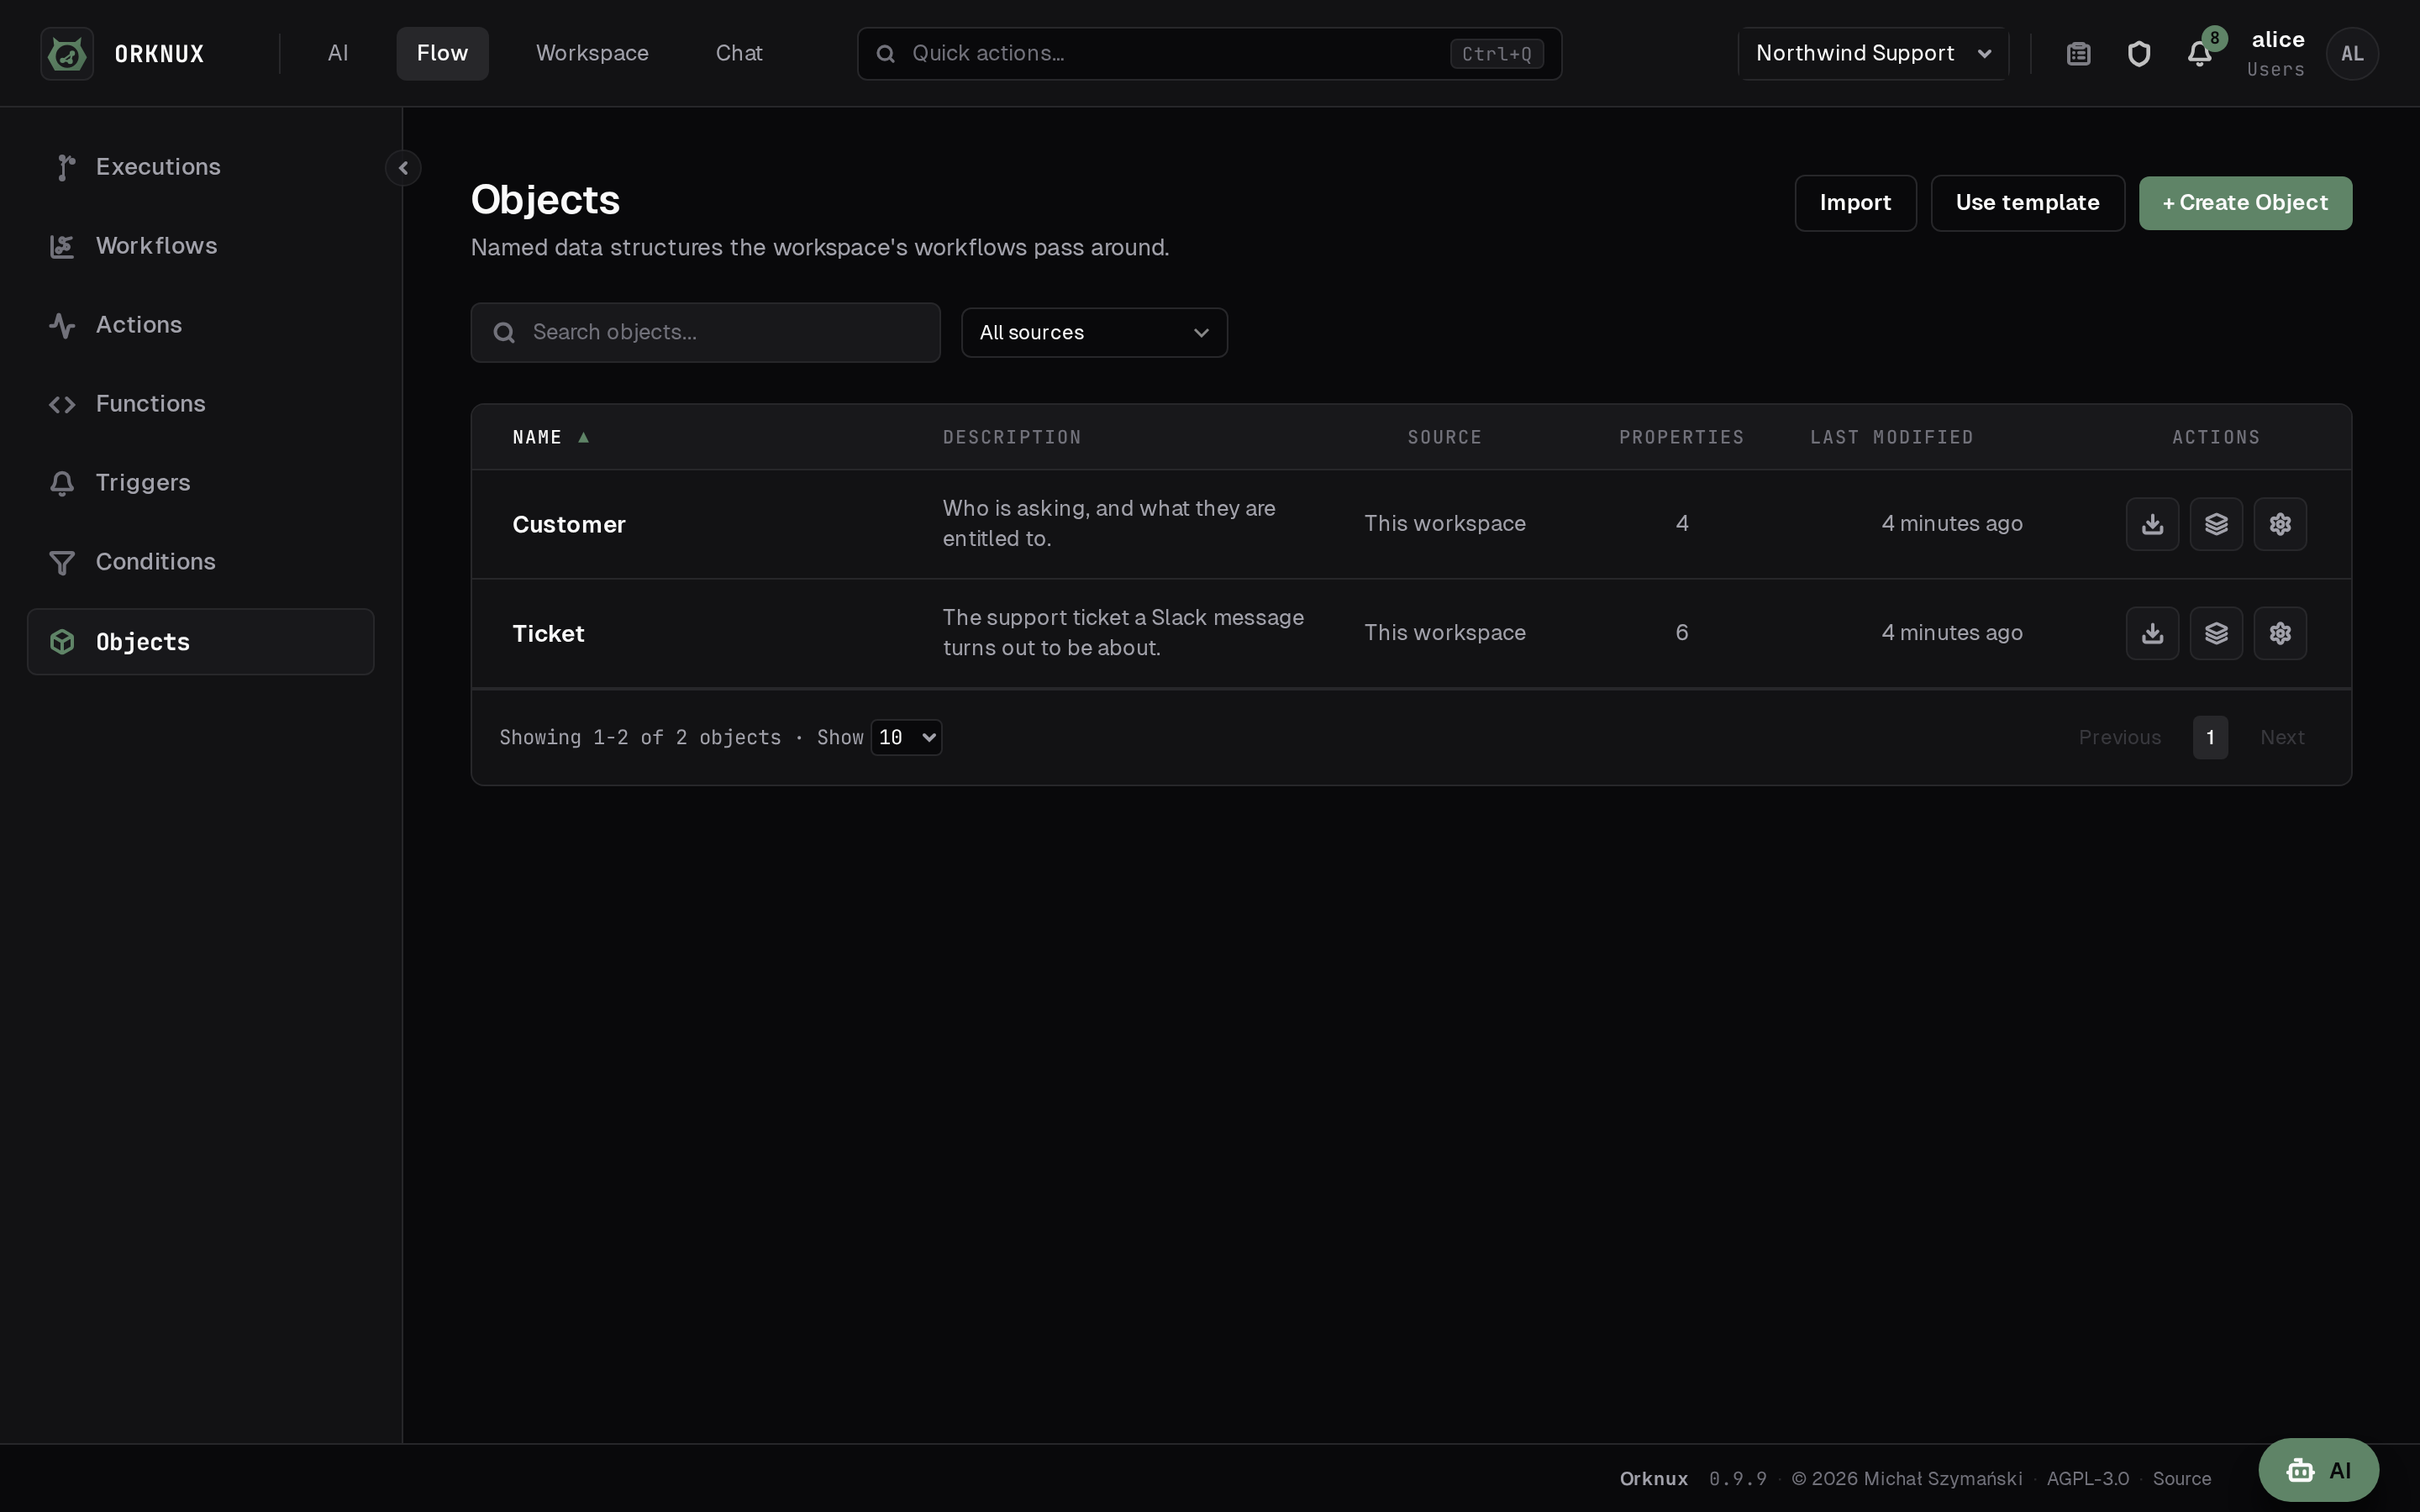Focus the Search objects input field
The width and height of the screenshot is (2420, 1512).
(x=705, y=332)
